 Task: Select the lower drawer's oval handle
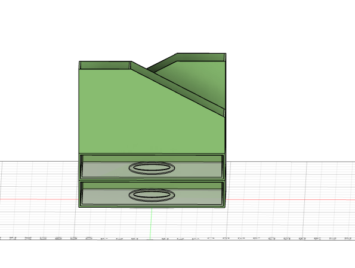click(x=152, y=195)
